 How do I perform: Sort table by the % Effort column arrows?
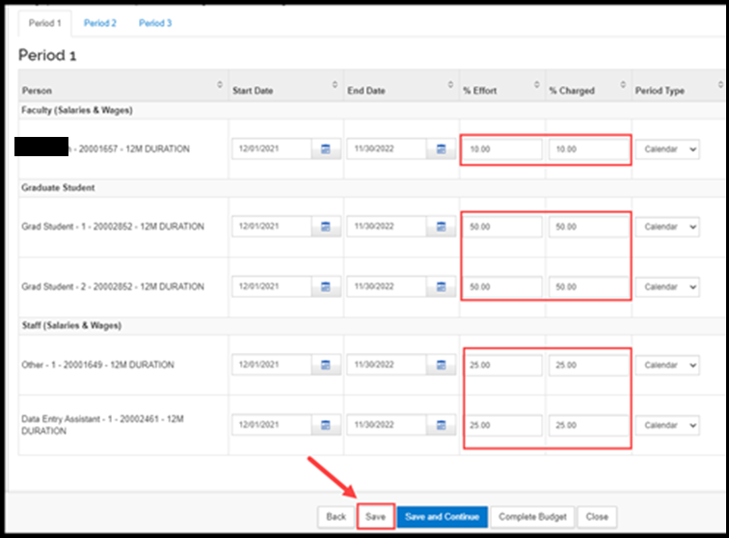(x=535, y=86)
